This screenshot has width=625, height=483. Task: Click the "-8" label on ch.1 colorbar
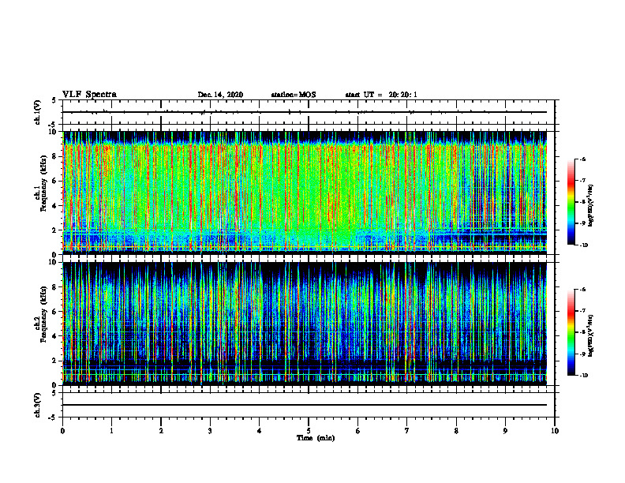point(582,202)
